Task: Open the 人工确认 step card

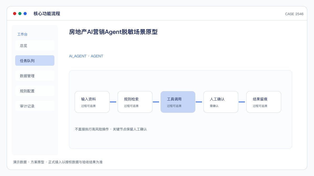Action: [x=221, y=102]
